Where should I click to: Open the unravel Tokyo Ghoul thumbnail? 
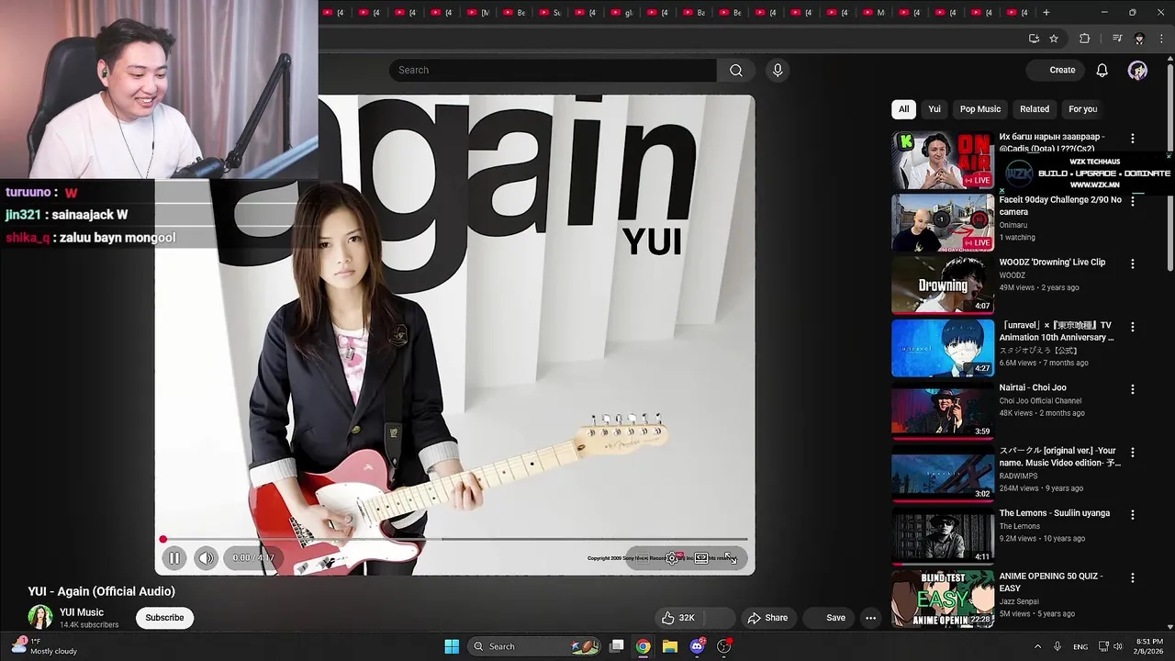pyautogui.click(x=943, y=348)
